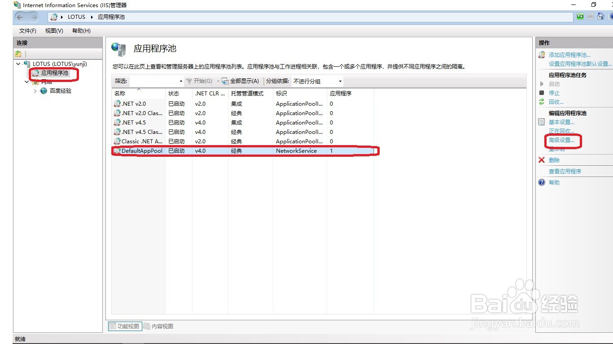Open the 视图(V) menu
Screen dimensions: 613x344
pyautogui.click(x=53, y=30)
